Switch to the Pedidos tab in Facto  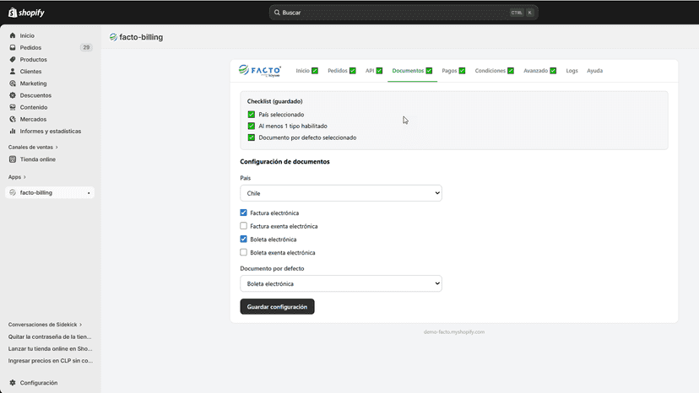tap(341, 71)
